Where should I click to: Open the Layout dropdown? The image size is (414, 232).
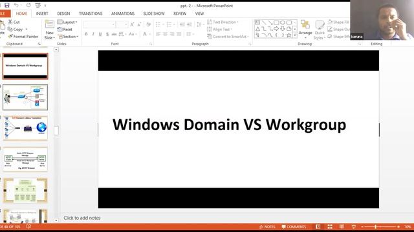[x=67, y=22]
